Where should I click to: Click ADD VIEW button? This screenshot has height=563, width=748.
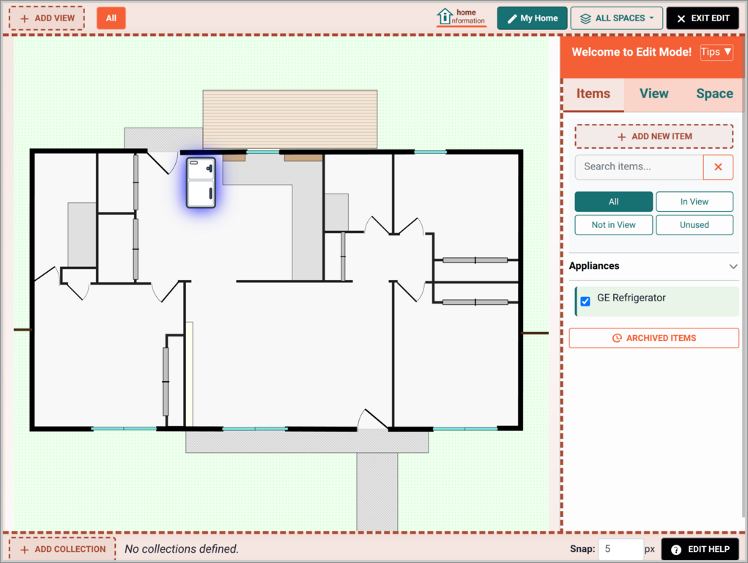pos(47,18)
